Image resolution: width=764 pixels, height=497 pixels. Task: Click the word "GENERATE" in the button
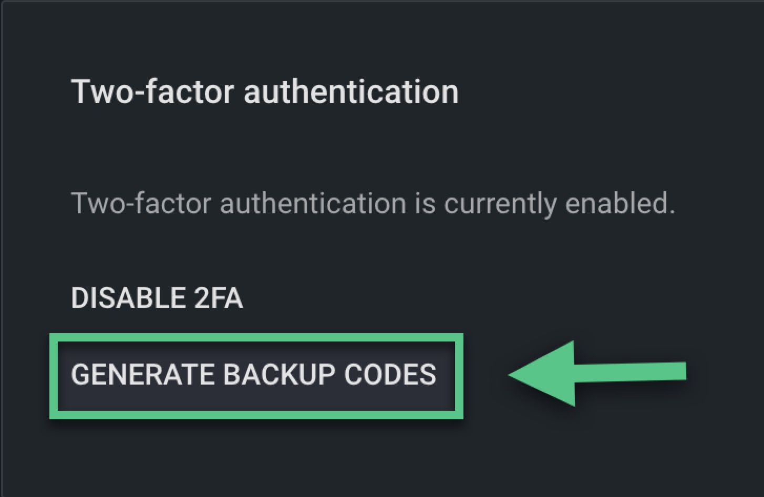(x=143, y=375)
